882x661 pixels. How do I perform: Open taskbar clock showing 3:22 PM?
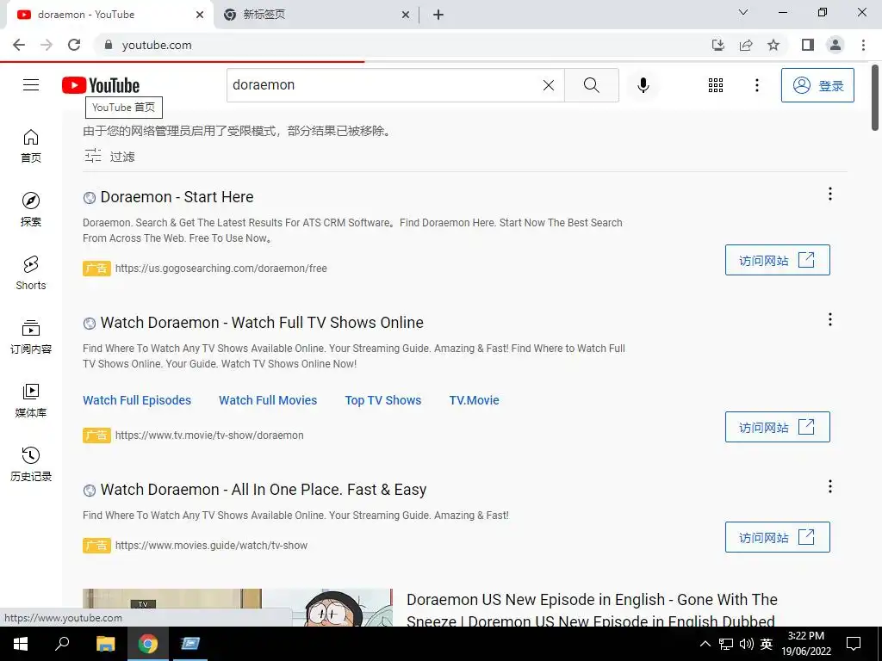pos(805,644)
